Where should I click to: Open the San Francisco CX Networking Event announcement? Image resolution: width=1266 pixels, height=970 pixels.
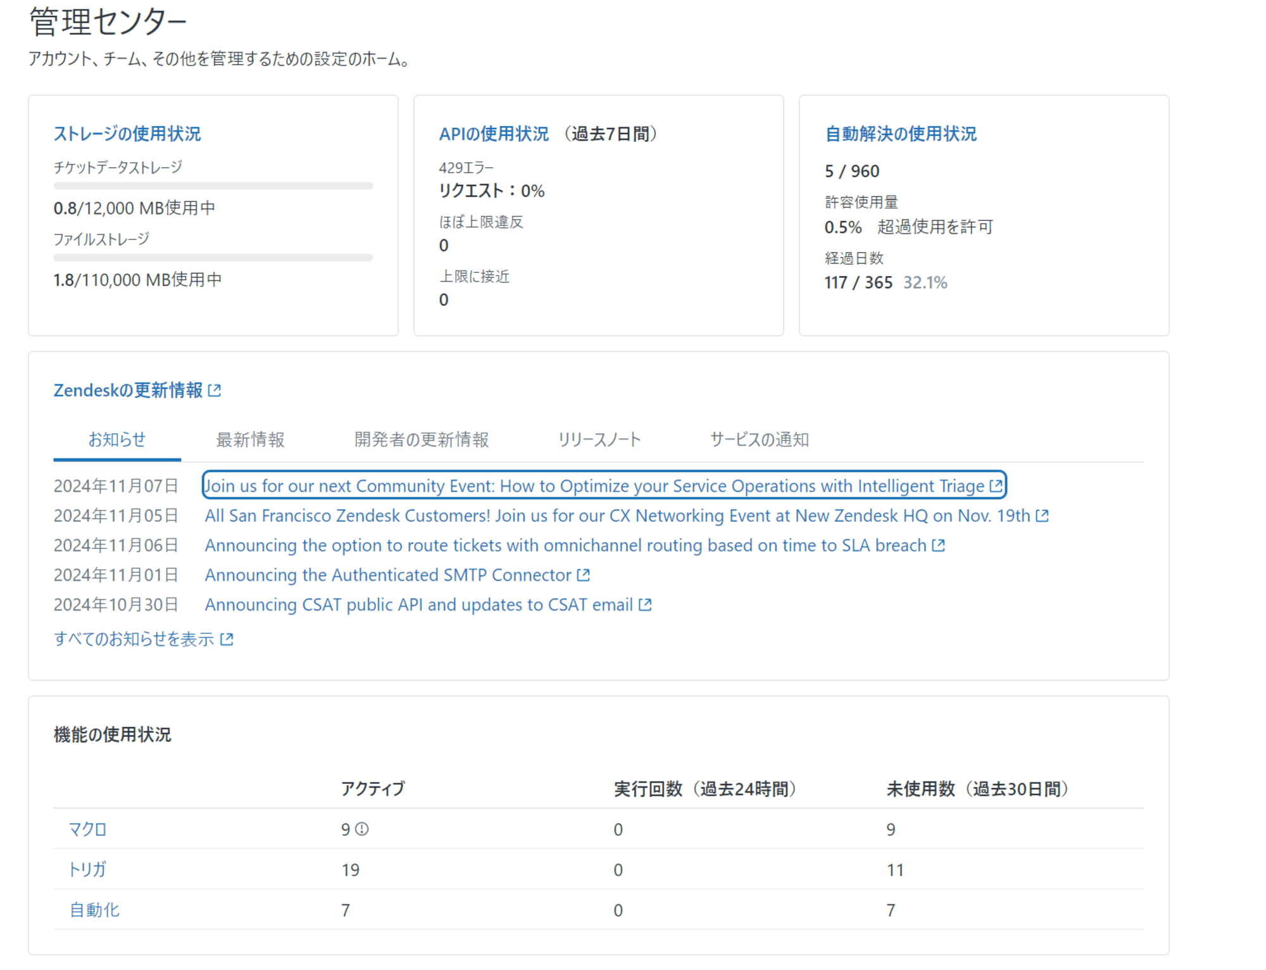click(618, 515)
